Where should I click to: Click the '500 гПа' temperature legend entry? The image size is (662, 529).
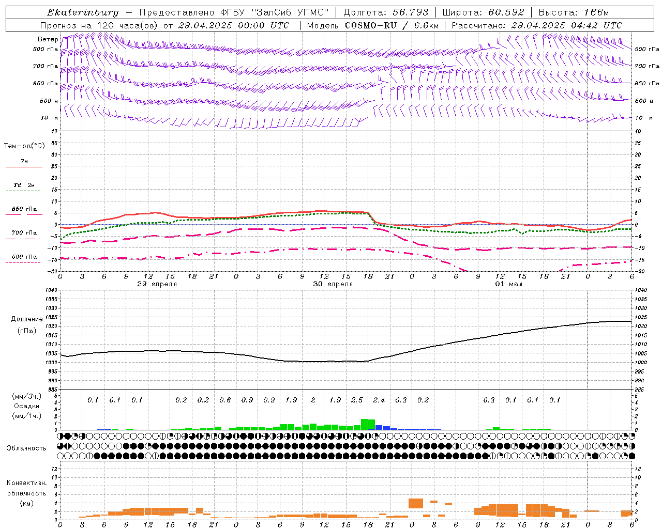click(24, 257)
